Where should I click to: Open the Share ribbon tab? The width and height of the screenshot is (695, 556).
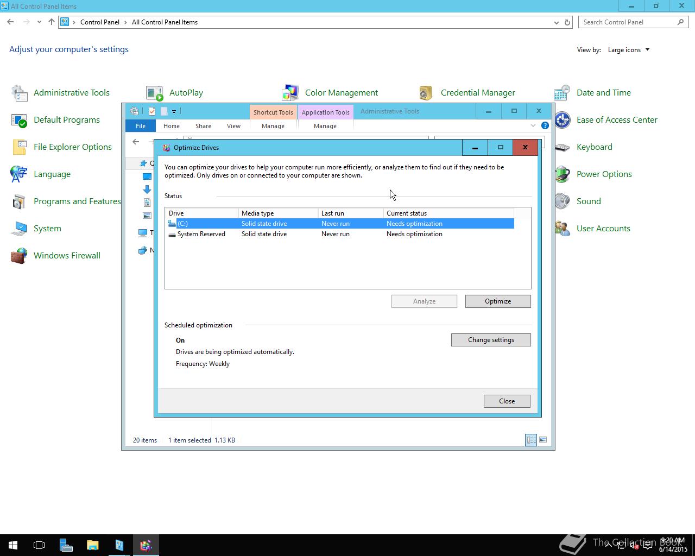[x=203, y=125]
